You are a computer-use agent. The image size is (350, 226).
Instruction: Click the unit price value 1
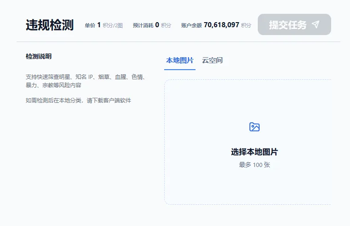pyautogui.click(x=99, y=25)
